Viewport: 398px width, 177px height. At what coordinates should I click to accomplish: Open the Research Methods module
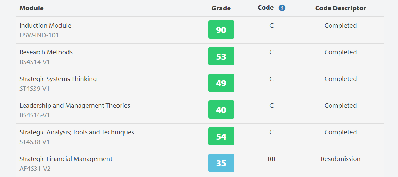46,52
